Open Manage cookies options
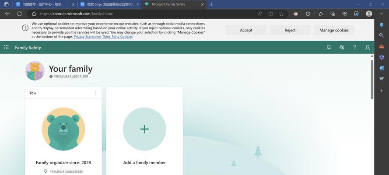Image resolution: width=389 pixels, height=175 pixels. pyautogui.click(x=334, y=30)
